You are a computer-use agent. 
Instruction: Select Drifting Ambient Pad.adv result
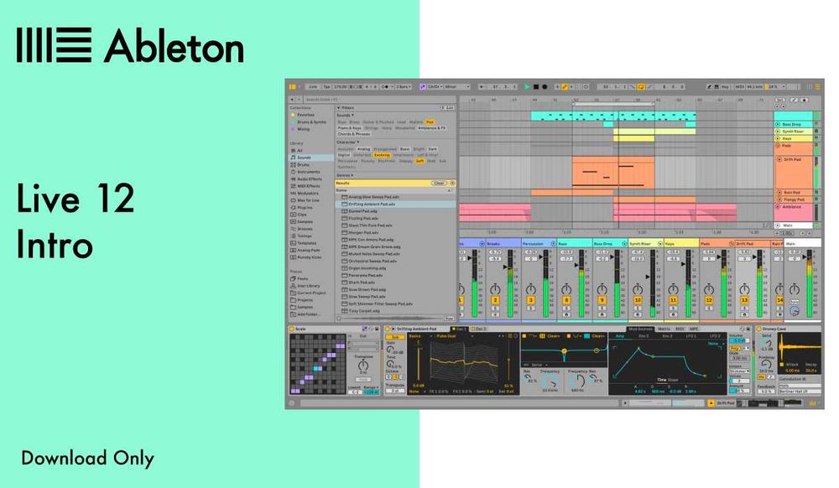pos(396,205)
